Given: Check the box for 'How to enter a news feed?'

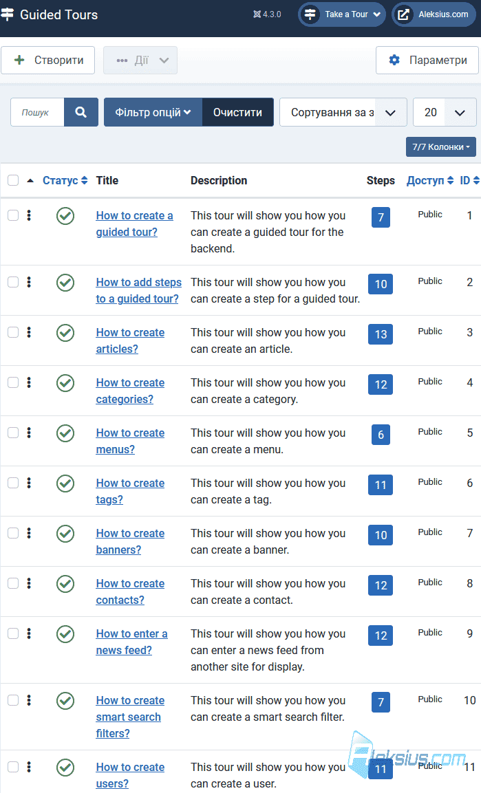Looking at the screenshot, I should 13,633.
